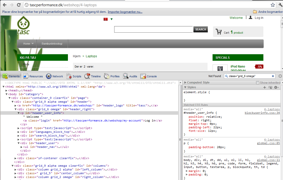This screenshot has width=283, height=180.
Task: Open the Network panel icon
Action: (x=49, y=76)
